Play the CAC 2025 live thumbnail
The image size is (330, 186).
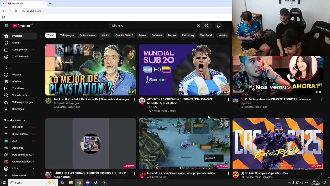point(278,144)
